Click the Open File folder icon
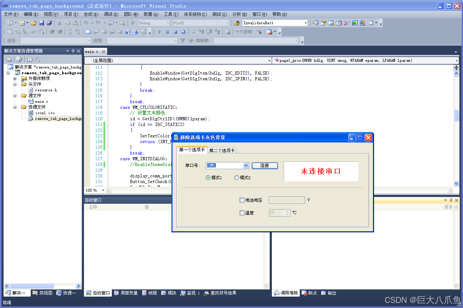 click(x=33, y=23)
